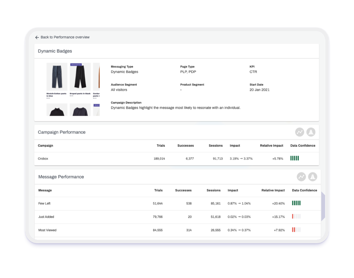Open trend chart view for Campaign Performance
354x278 pixels.
tap(299, 132)
